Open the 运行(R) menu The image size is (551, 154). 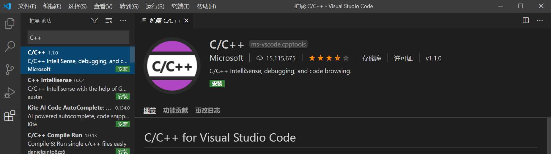(x=155, y=6)
